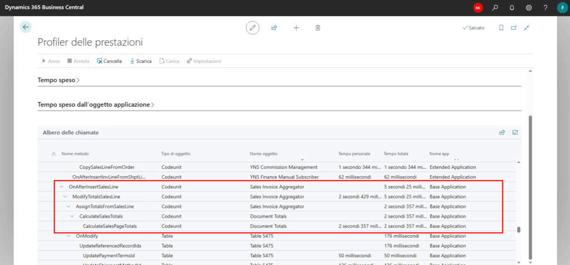Click the back arrow button
This screenshot has height=265, width=570.
[26, 27]
